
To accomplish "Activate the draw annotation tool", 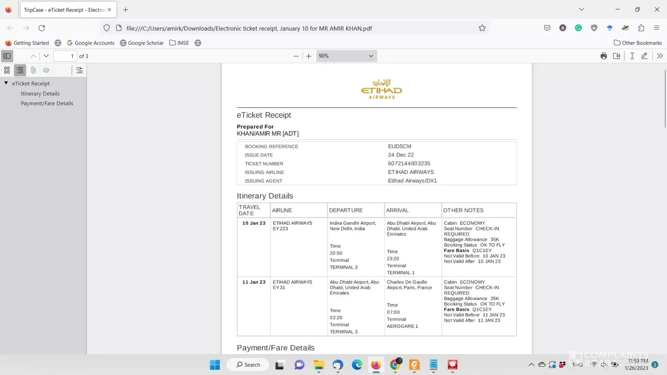I will [644, 56].
